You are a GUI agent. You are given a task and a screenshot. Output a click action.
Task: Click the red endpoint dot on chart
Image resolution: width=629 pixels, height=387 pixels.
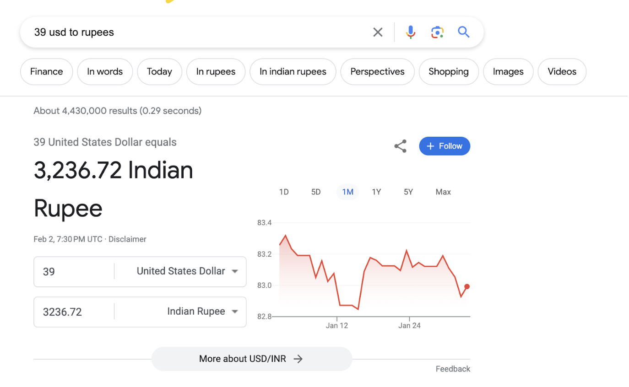(467, 287)
